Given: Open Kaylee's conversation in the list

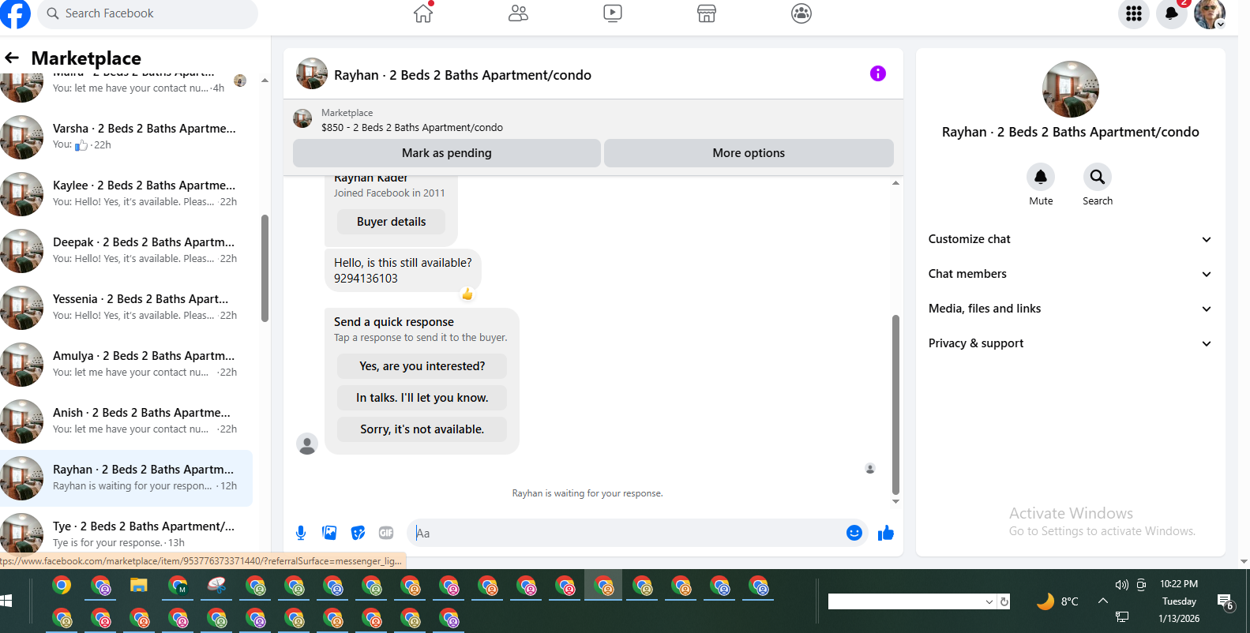Looking at the screenshot, I should pos(126,193).
